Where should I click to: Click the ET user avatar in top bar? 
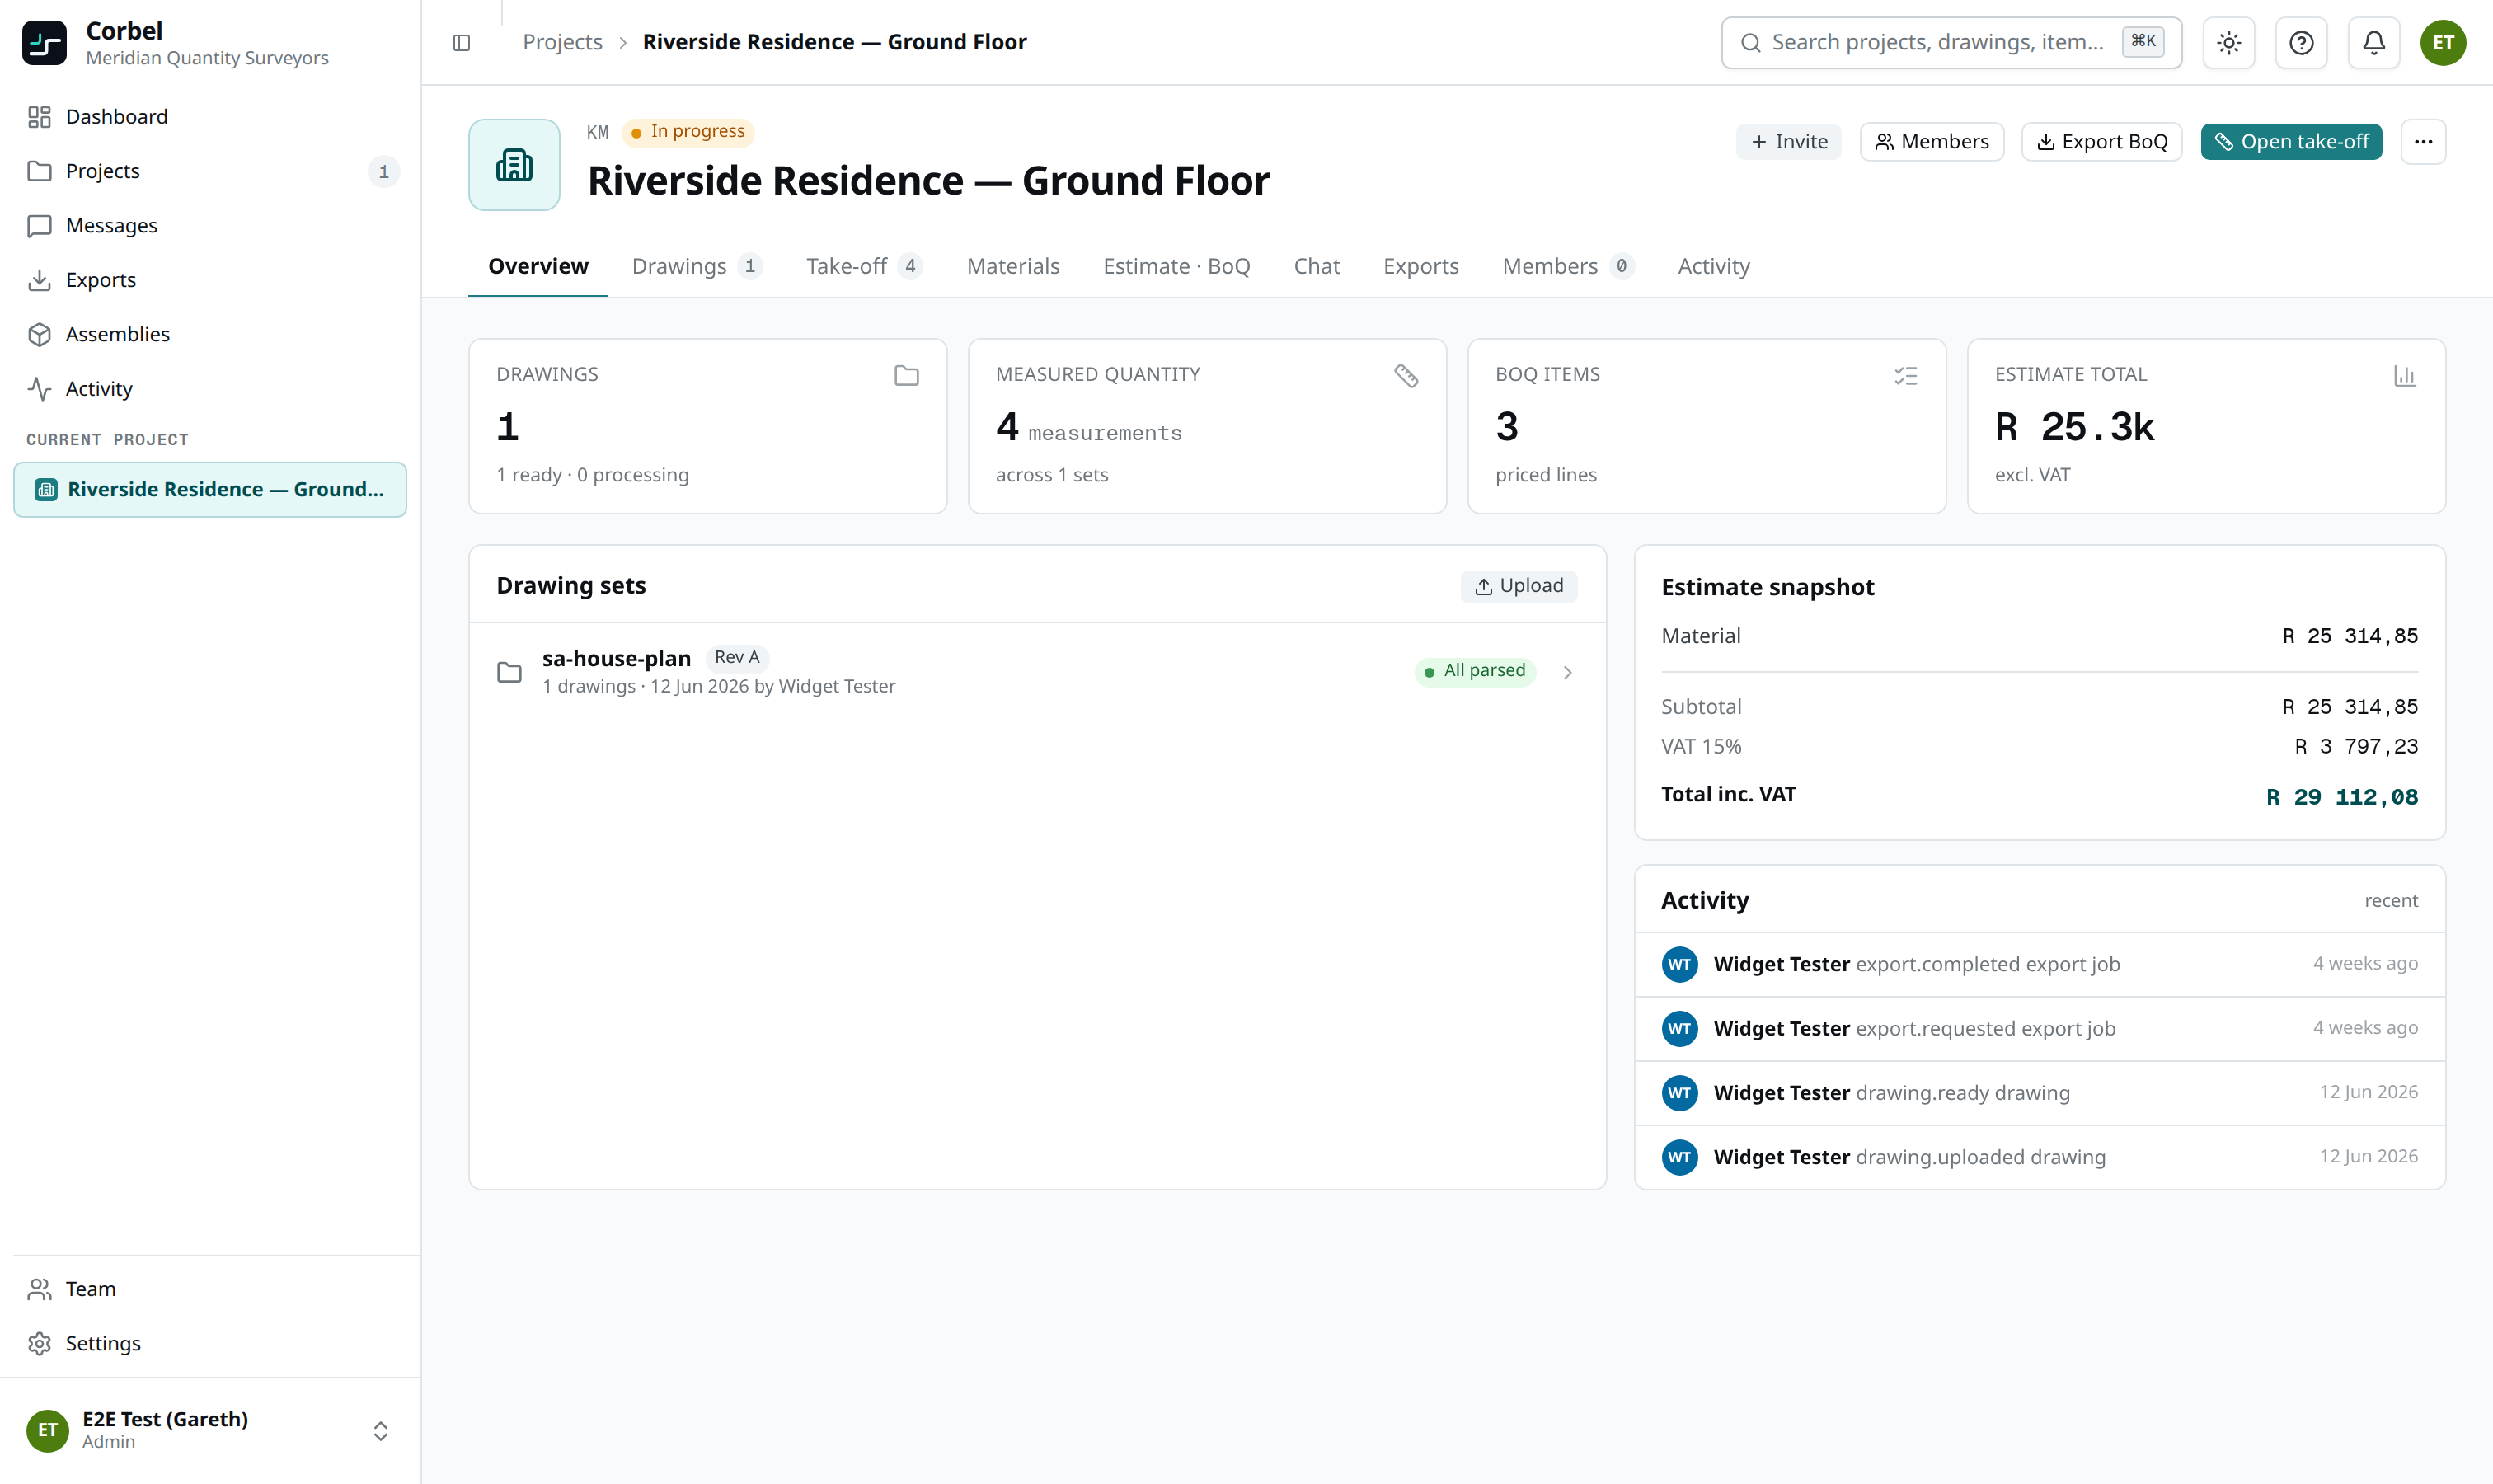2443,42
